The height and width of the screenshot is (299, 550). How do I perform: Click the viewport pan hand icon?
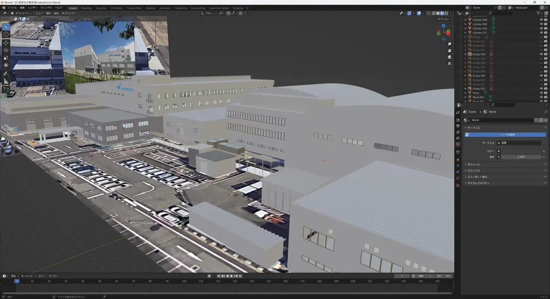(449, 50)
